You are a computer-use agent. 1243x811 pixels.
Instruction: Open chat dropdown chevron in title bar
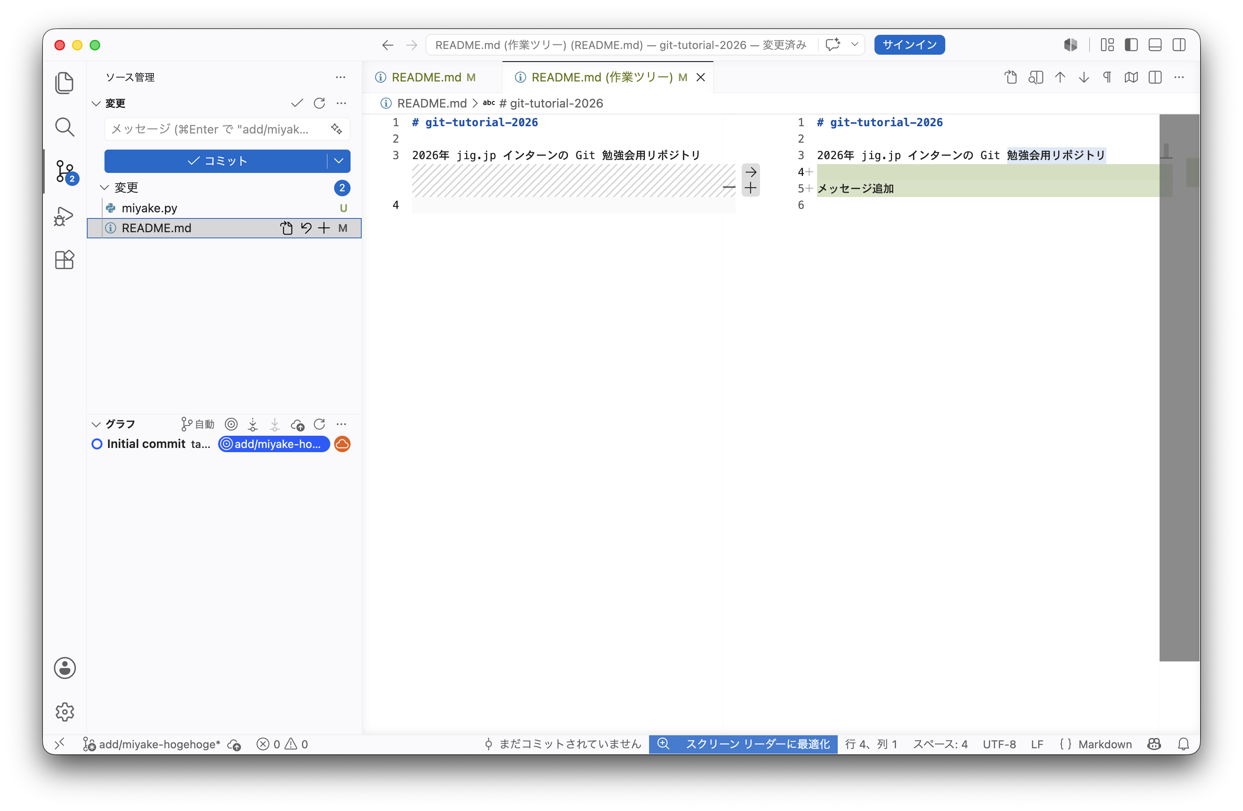point(855,44)
